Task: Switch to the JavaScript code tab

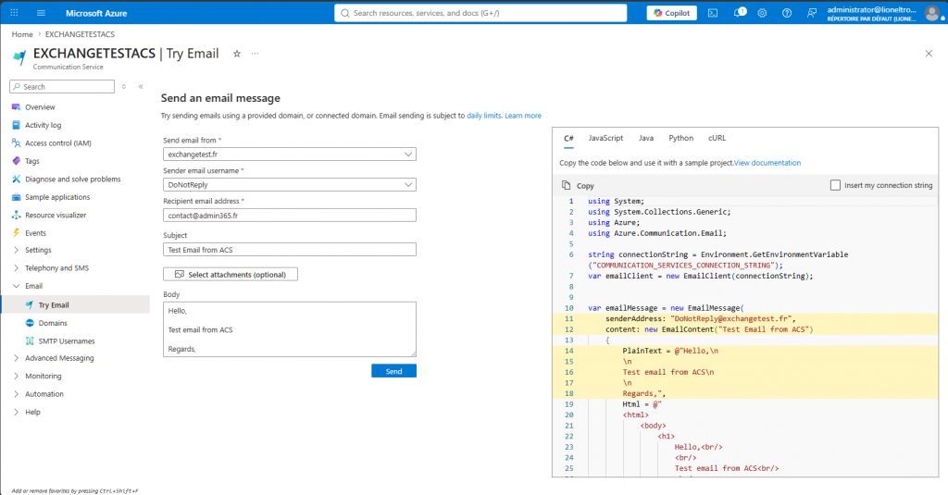Action: click(605, 139)
